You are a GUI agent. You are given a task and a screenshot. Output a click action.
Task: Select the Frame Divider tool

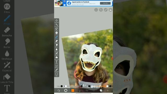[57, 66]
